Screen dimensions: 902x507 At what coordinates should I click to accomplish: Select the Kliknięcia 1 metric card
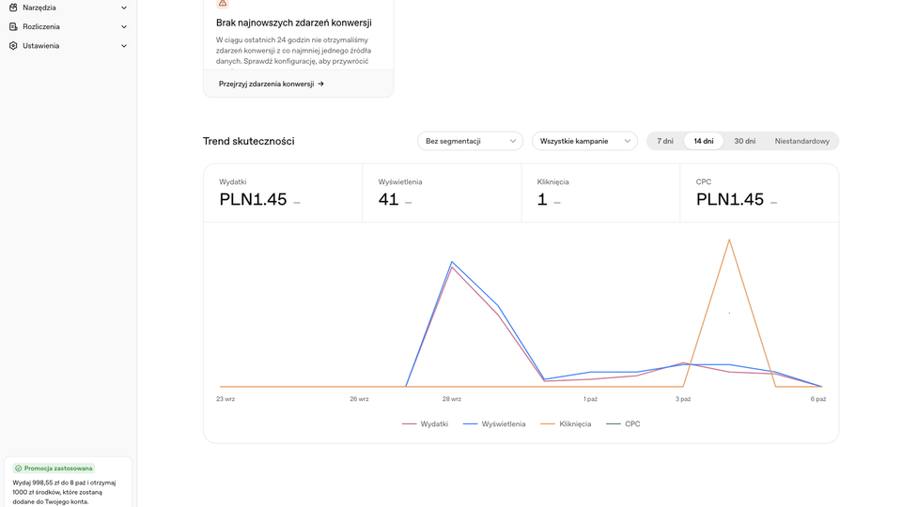600,193
